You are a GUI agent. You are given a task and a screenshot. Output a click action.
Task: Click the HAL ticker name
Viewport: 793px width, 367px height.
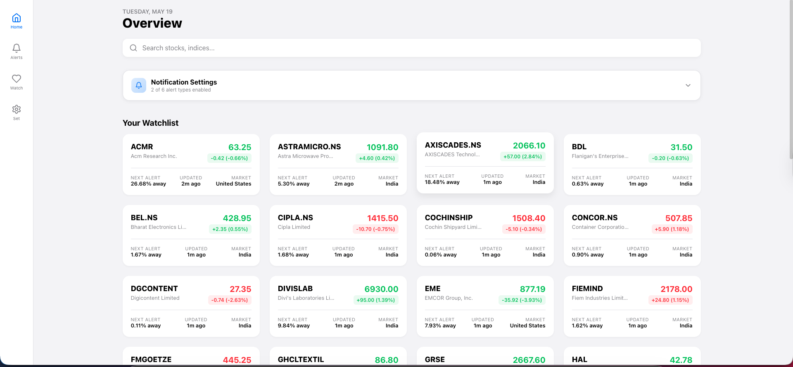coord(579,360)
